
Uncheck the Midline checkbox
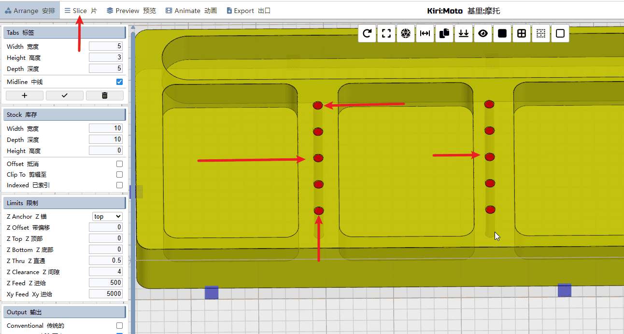[x=119, y=82]
